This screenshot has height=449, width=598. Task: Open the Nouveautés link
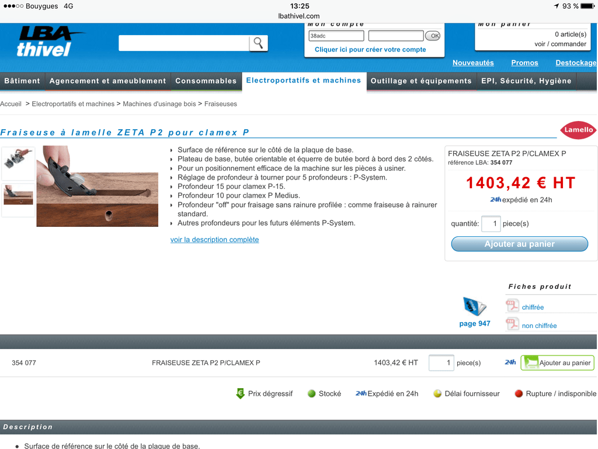473,63
